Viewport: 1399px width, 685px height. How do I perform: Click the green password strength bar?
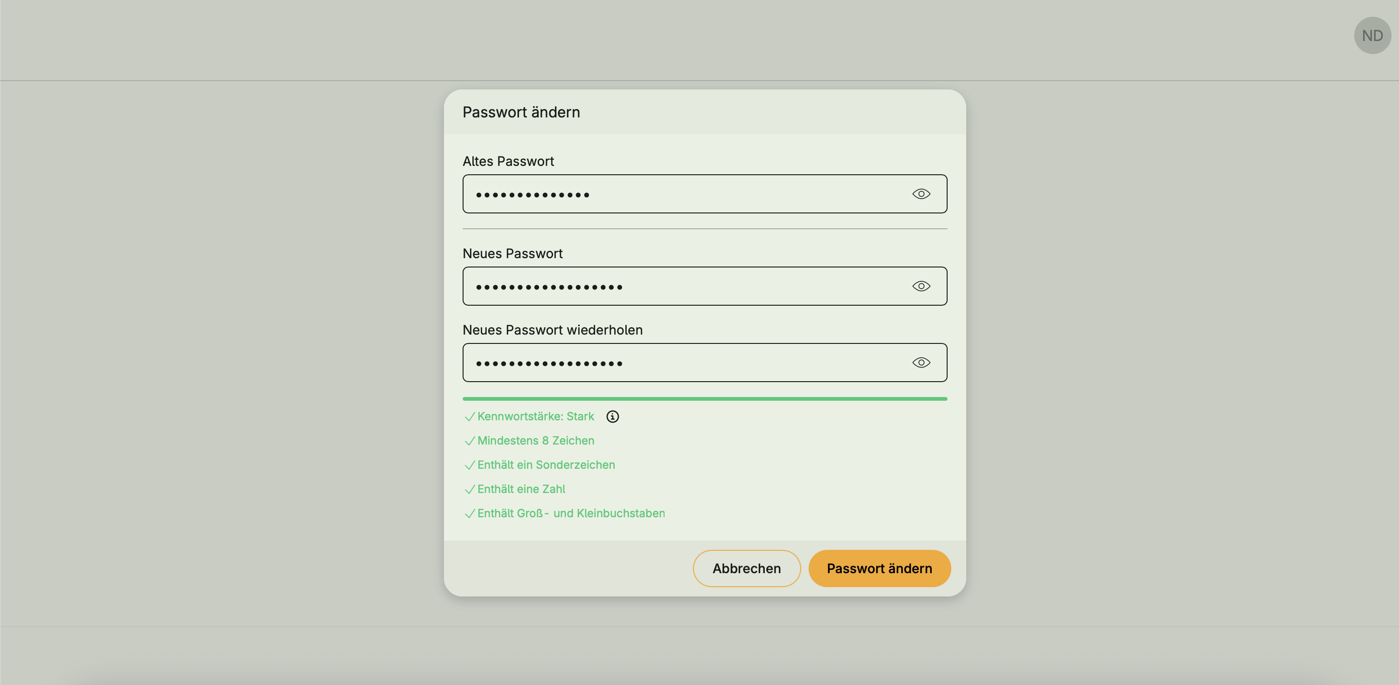click(704, 399)
